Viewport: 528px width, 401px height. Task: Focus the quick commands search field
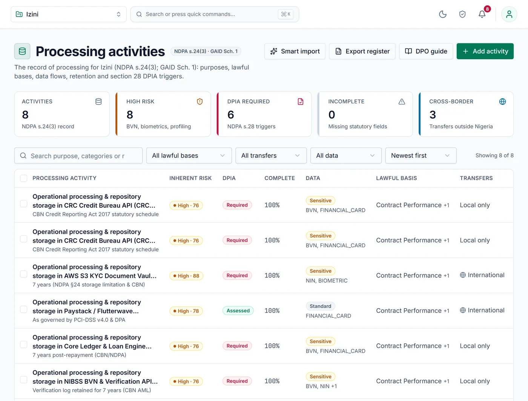[215, 14]
